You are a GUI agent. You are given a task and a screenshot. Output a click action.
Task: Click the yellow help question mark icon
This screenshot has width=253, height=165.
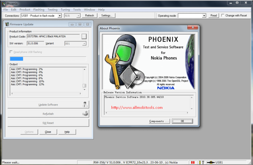pos(202,162)
